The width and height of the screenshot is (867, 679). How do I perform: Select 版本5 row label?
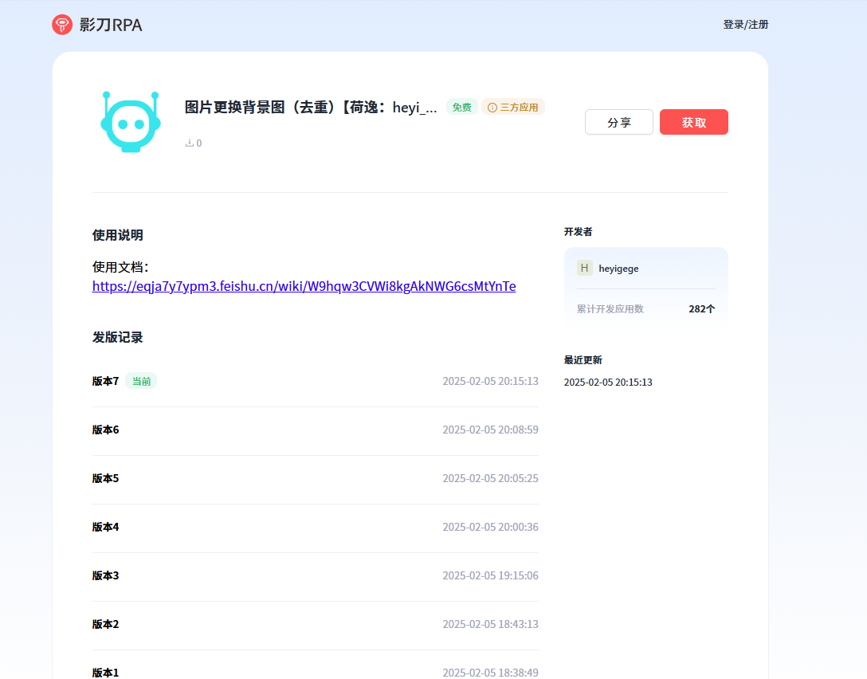point(106,478)
